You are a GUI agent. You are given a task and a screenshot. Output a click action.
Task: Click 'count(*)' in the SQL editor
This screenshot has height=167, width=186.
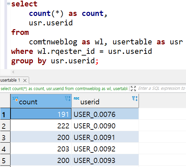46,14
